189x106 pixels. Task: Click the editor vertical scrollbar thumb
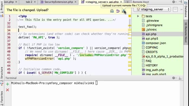point(130,24)
